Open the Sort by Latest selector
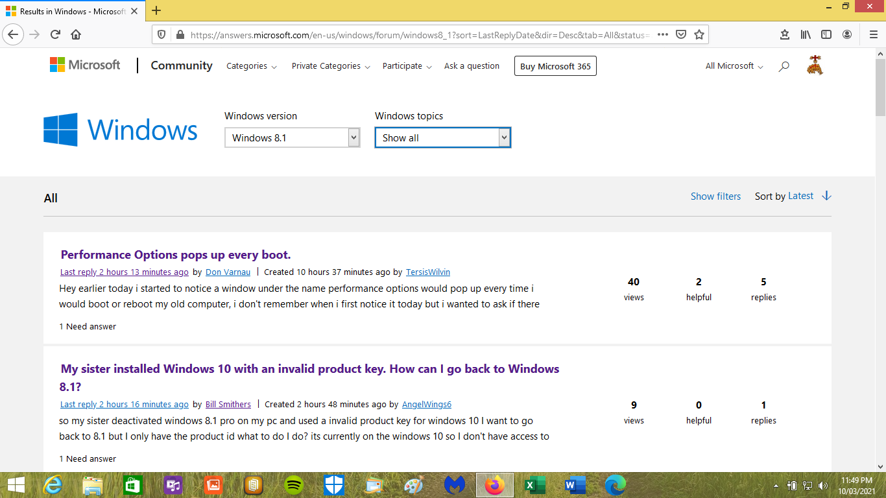886x498 pixels. pyautogui.click(x=800, y=196)
